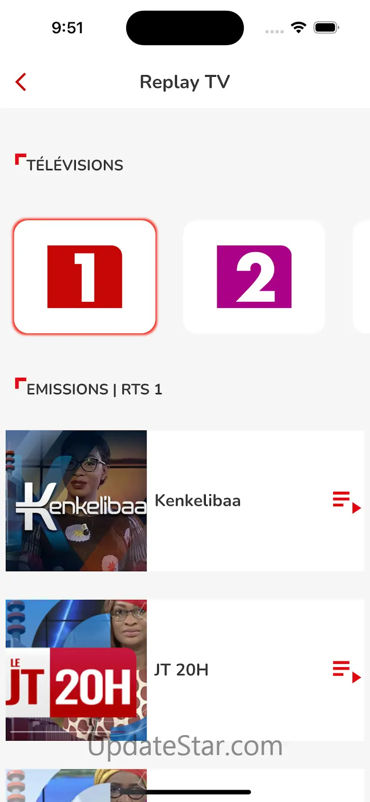The height and width of the screenshot is (802, 370).
Task: Open the Kenkelibaa show thumbnail
Action: (76, 501)
